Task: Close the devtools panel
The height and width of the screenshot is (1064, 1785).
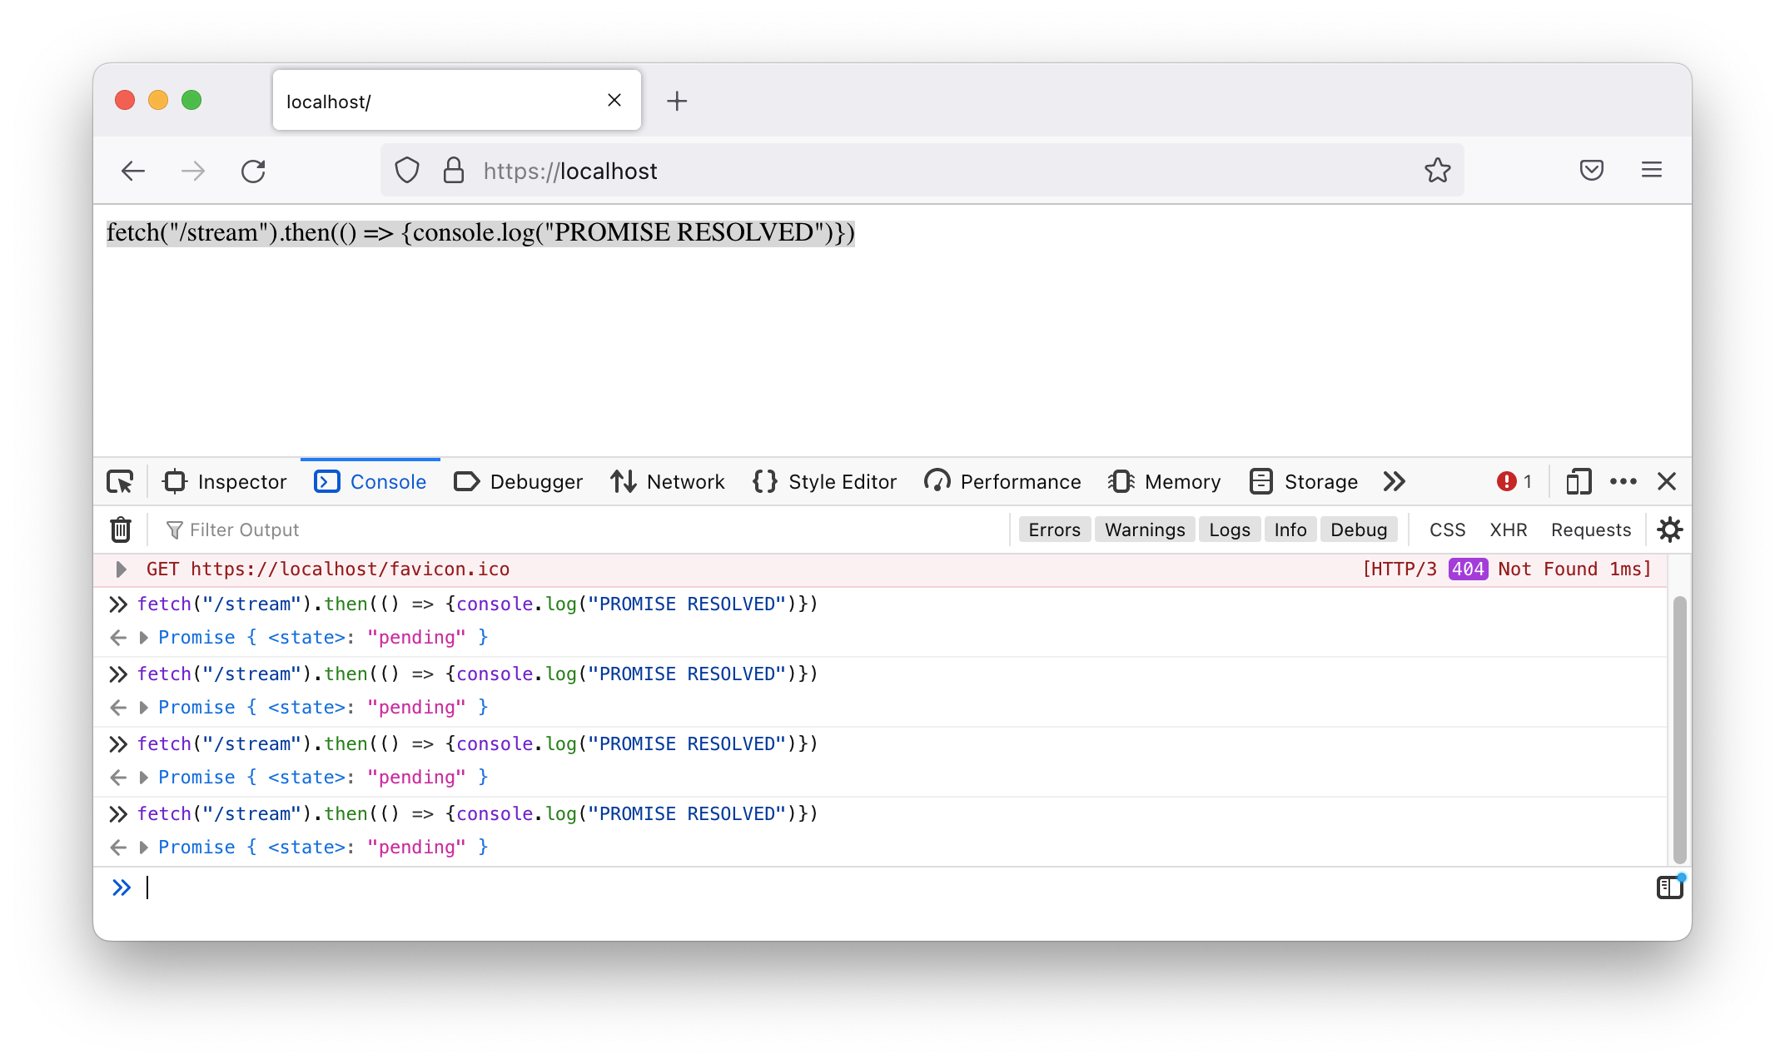Action: point(1667,481)
